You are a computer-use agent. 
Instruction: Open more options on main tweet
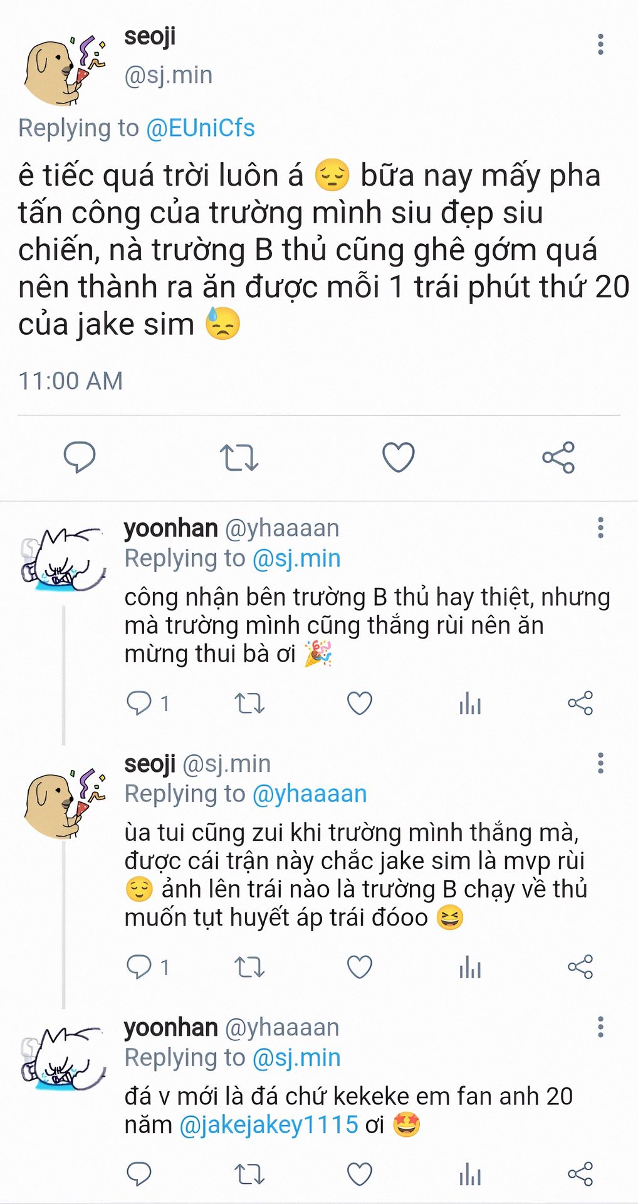[600, 45]
